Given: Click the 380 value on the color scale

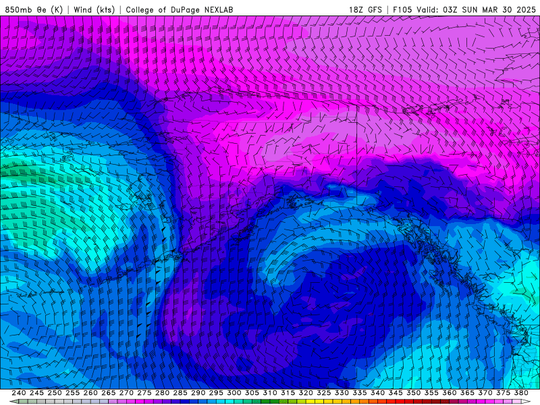Looking at the screenshot, I should pyautogui.click(x=521, y=393).
